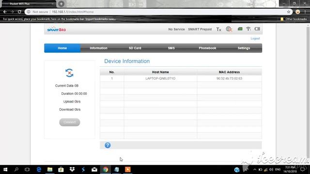Open Windows taskbar search
The width and height of the screenshot is (310, 174).
(x=16, y=170)
